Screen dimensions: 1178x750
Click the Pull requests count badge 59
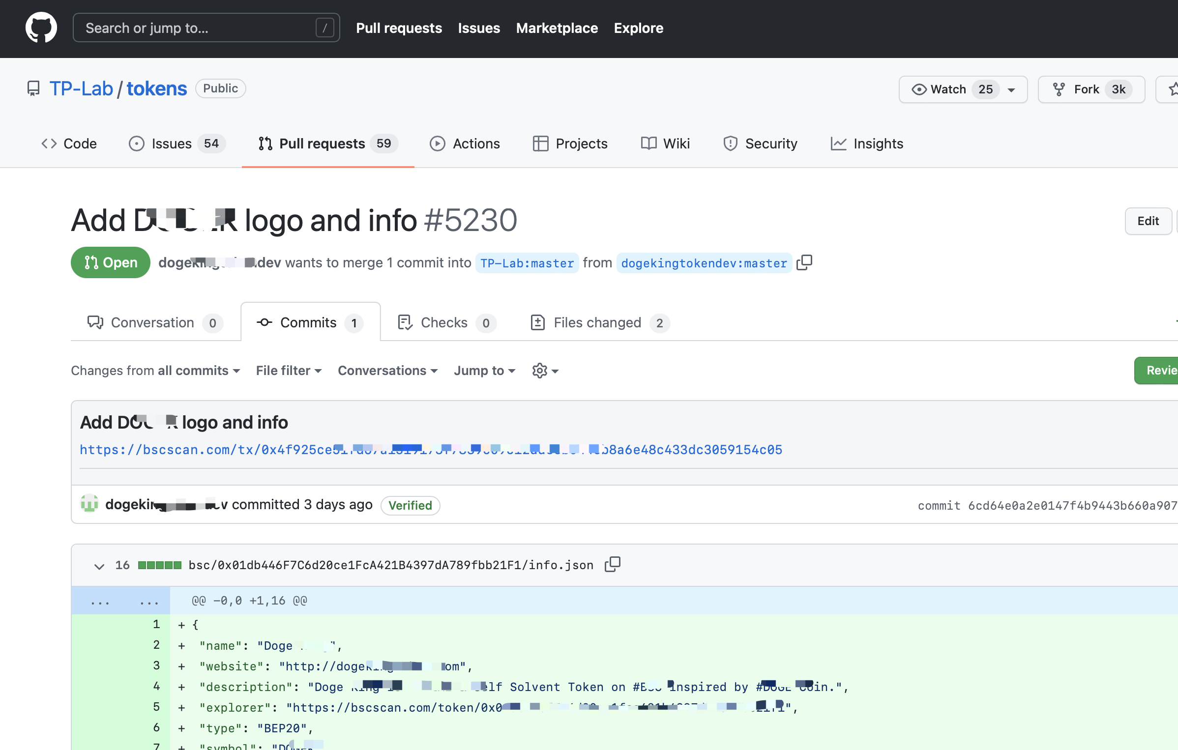384,144
